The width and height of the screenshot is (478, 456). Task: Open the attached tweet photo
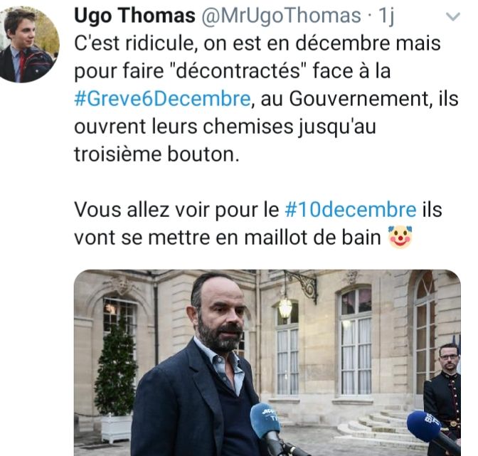click(267, 363)
